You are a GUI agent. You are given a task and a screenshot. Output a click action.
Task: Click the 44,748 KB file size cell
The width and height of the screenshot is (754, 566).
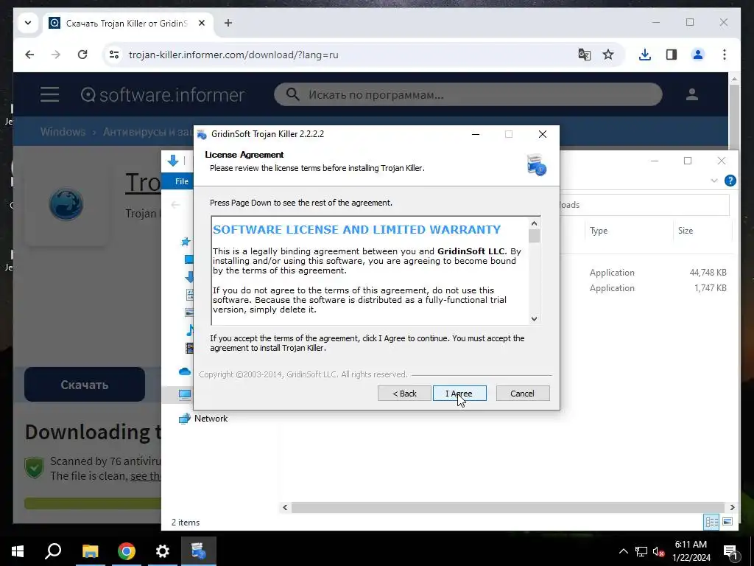coord(708,273)
